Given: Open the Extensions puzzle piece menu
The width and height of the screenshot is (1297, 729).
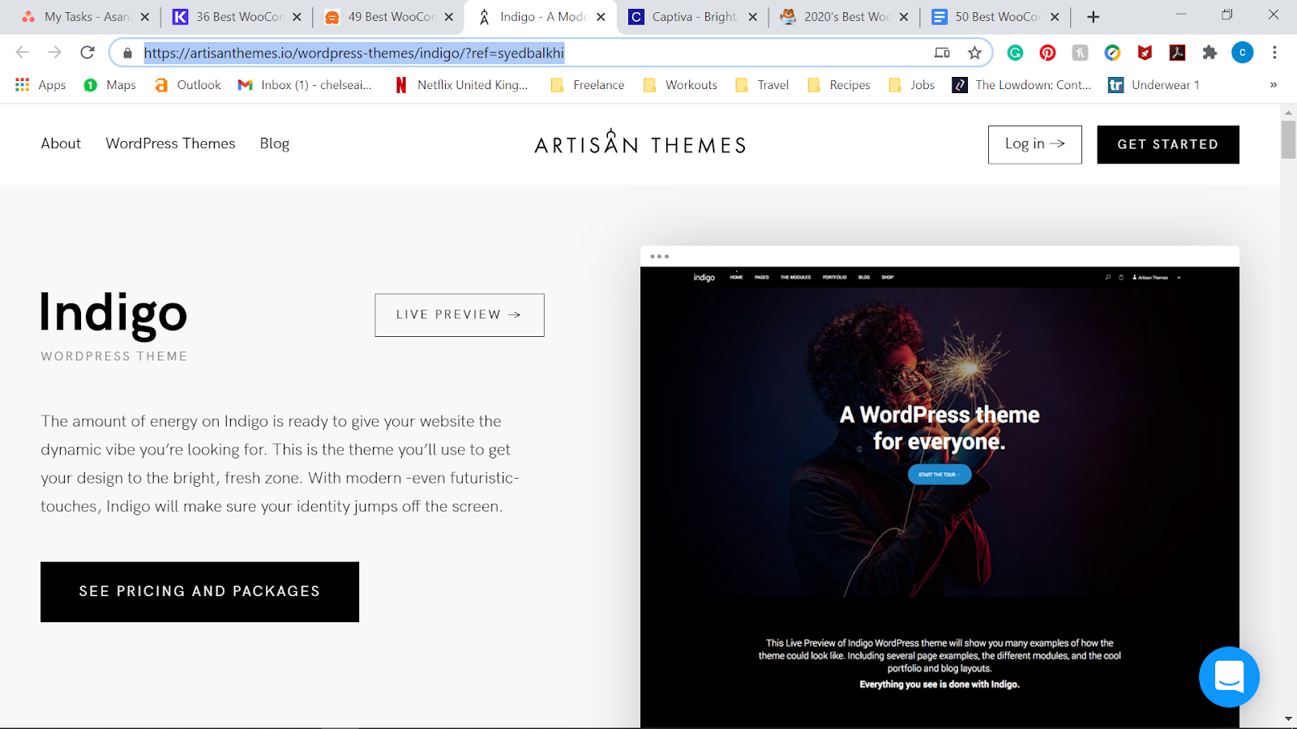Looking at the screenshot, I should (x=1209, y=53).
